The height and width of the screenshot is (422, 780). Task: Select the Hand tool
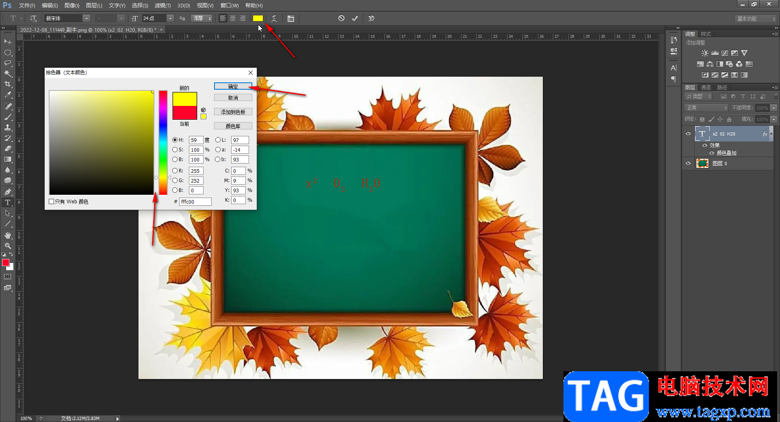pos(8,235)
